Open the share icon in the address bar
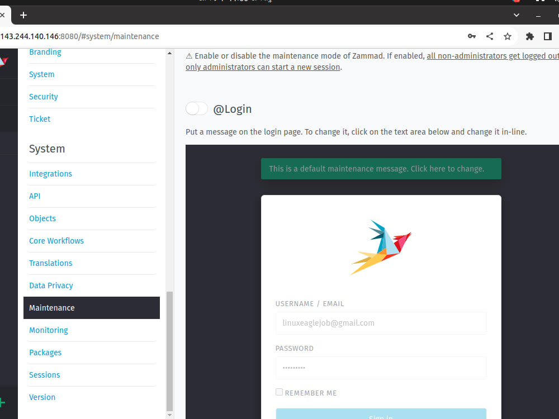The width and height of the screenshot is (559, 419). (490, 36)
